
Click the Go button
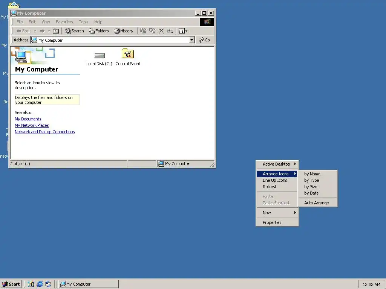(205, 40)
